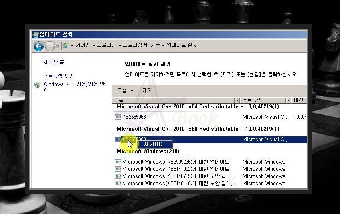Select the KB3140410 security update entry

coord(179,183)
